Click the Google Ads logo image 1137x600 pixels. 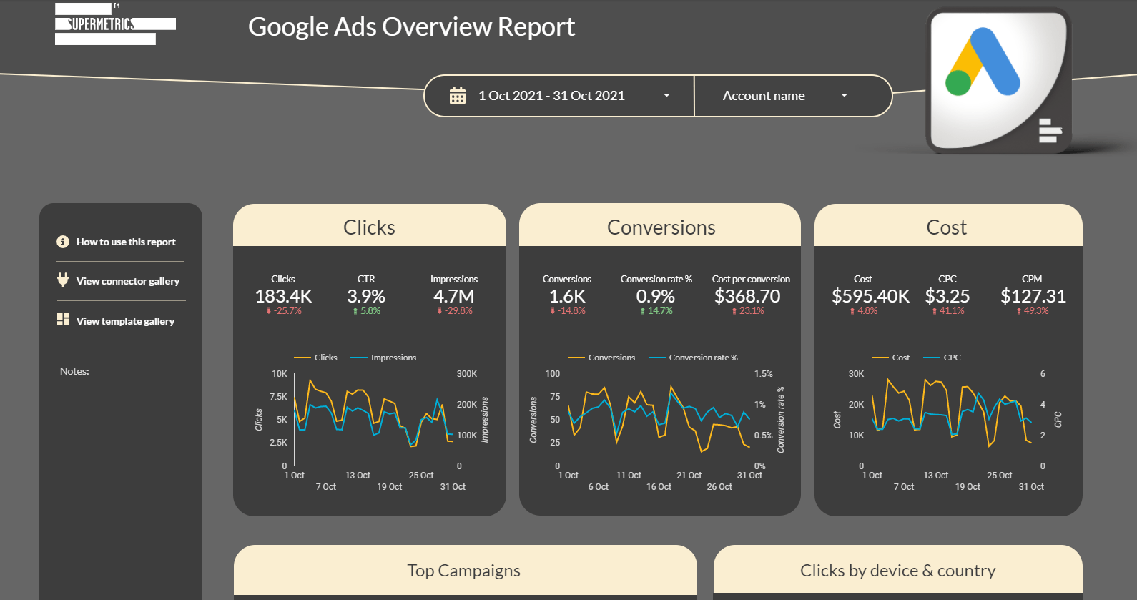(x=998, y=80)
